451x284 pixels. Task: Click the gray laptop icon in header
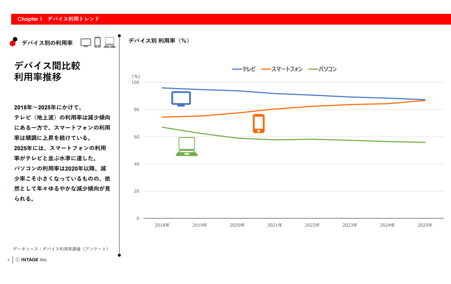[x=110, y=43]
